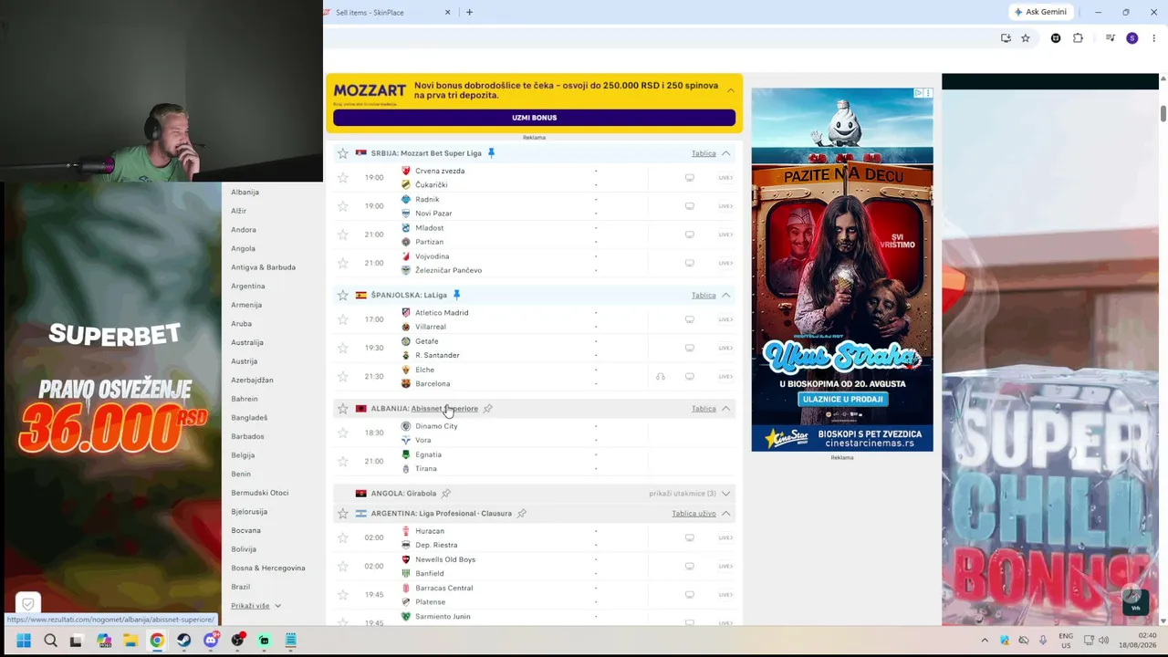Install app using the address bar icon
The height and width of the screenshot is (657, 1168).
tap(1006, 38)
